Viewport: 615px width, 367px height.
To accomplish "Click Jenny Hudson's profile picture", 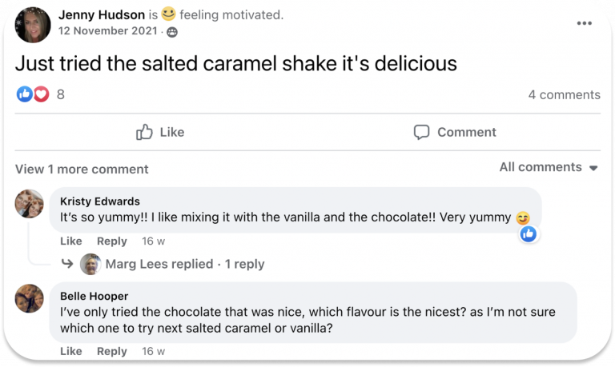I will pyautogui.click(x=33, y=24).
